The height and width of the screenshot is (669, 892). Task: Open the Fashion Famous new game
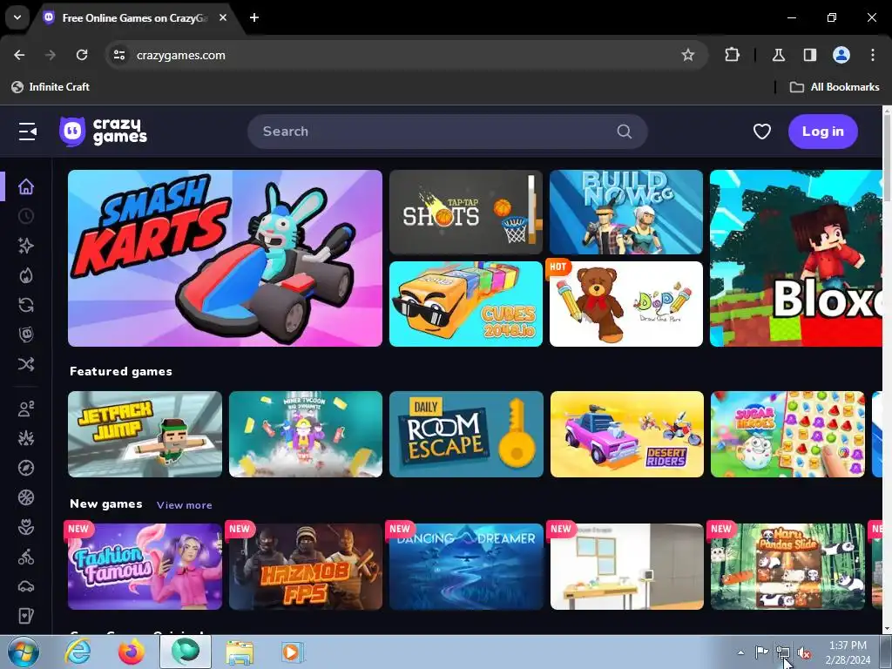145,566
